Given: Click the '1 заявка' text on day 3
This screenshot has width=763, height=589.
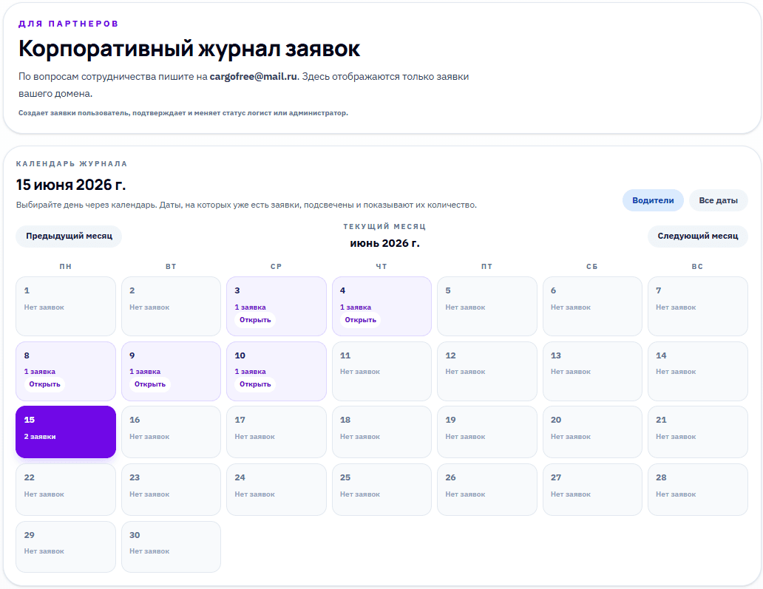Looking at the screenshot, I should (x=250, y=307).
